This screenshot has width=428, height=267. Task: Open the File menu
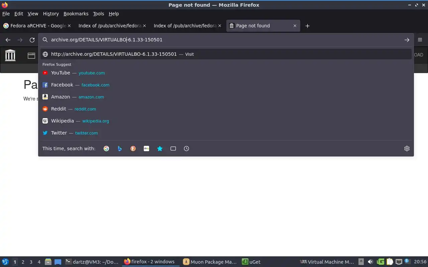click(6, 14)
